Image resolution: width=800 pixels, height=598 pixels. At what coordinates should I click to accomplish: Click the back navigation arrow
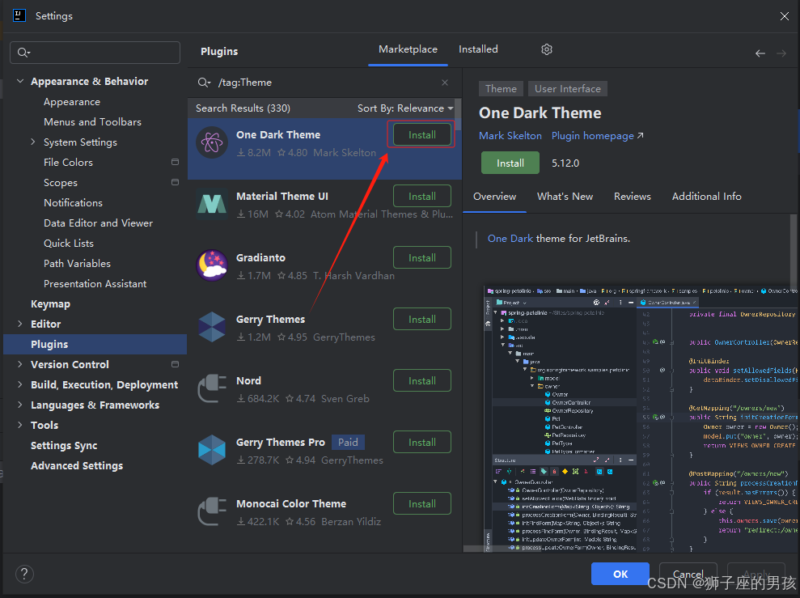point(760,53)
